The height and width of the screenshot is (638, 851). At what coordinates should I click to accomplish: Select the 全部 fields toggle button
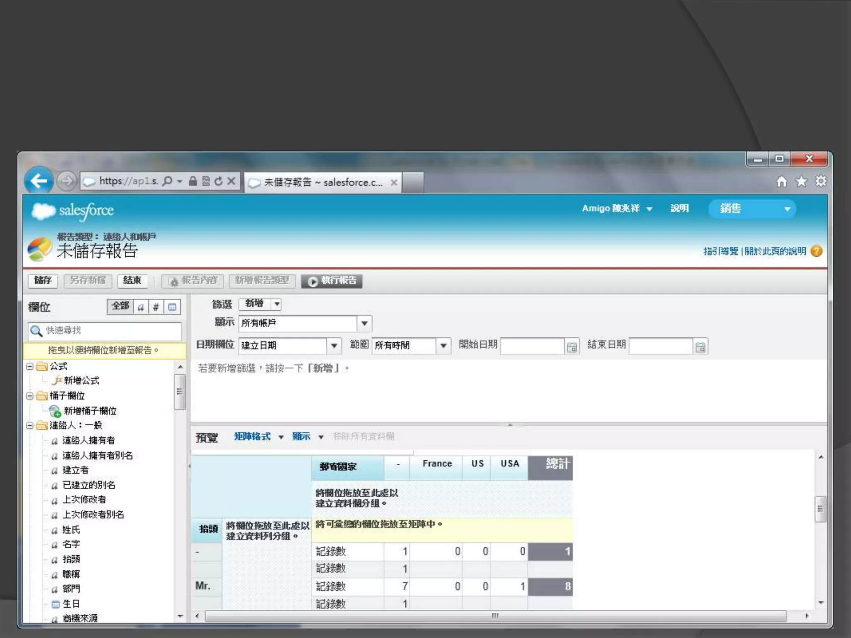120,307
